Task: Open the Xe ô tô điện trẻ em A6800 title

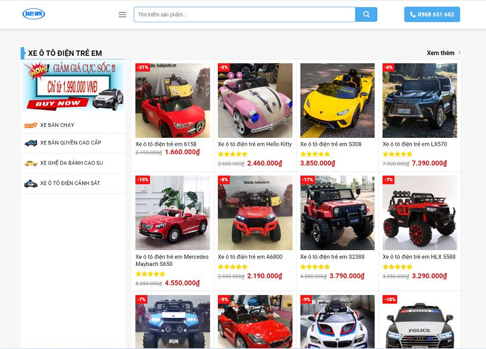Action: click(x=250, y=257)
